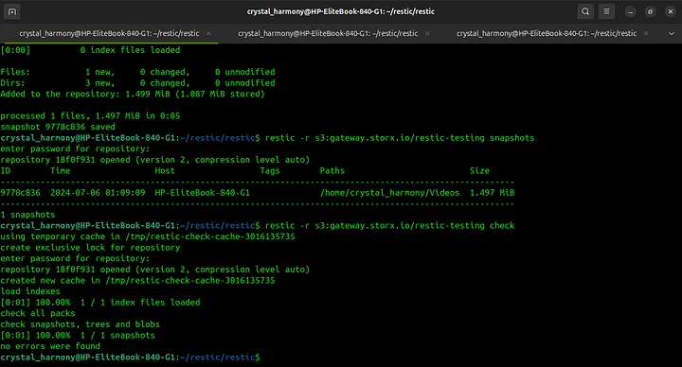Switch to the third terminal tab
This screenshot has height=367, width=682.
pos(547,33)
